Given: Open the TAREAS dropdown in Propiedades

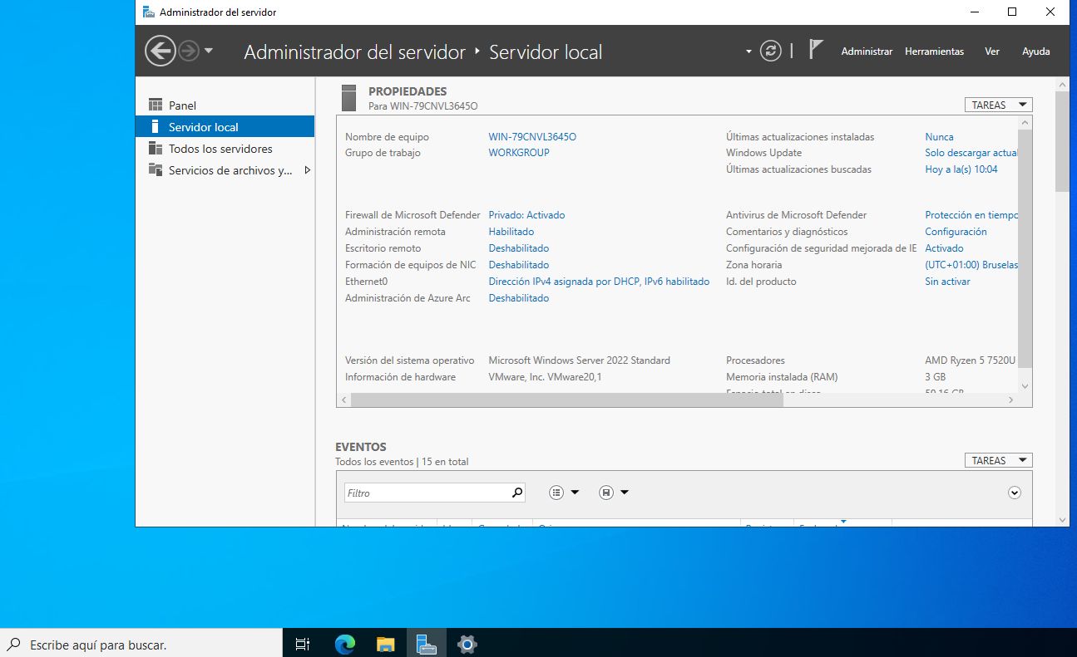Looking at the screenshot, I should click(999, 105).
